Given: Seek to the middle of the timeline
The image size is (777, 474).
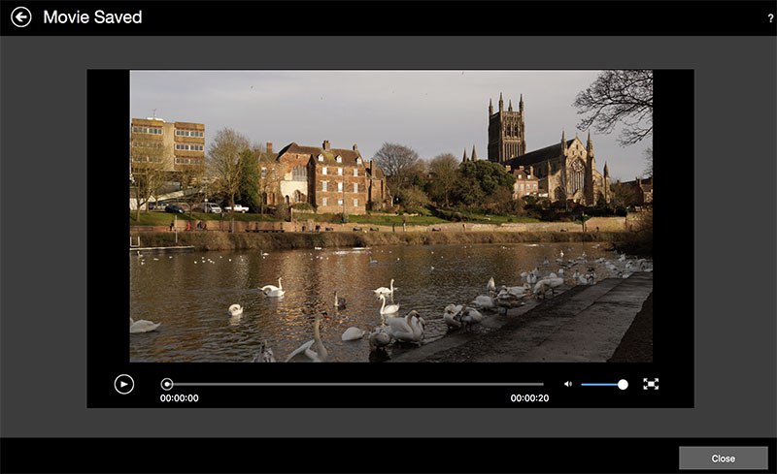Looking at the screenshot, I should click(x=355, y=384).
